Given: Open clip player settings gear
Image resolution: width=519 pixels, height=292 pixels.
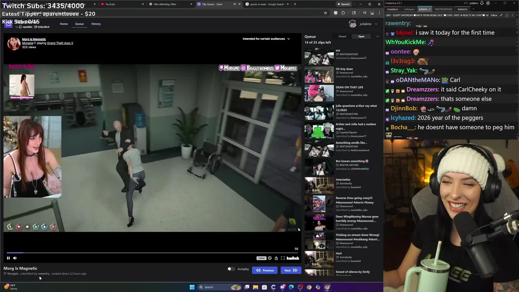Looking at the screenshot, I should pyautogui.click(x=270, y=258).
